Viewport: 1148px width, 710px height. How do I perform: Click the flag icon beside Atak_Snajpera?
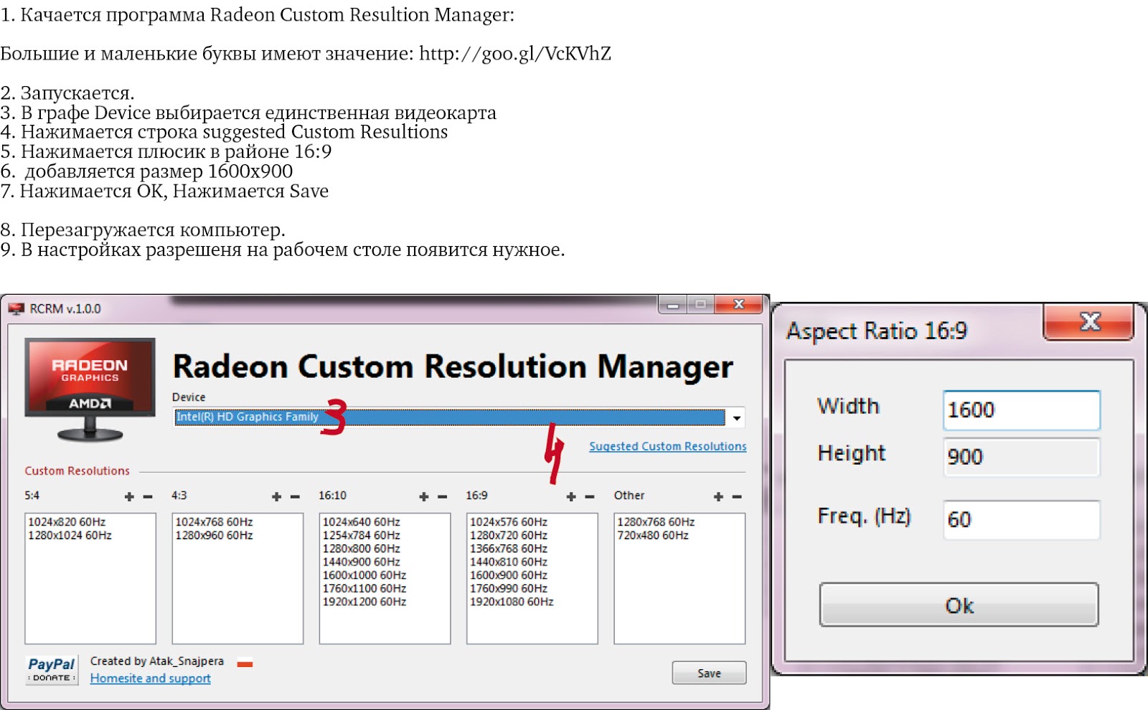coord(245,663)
